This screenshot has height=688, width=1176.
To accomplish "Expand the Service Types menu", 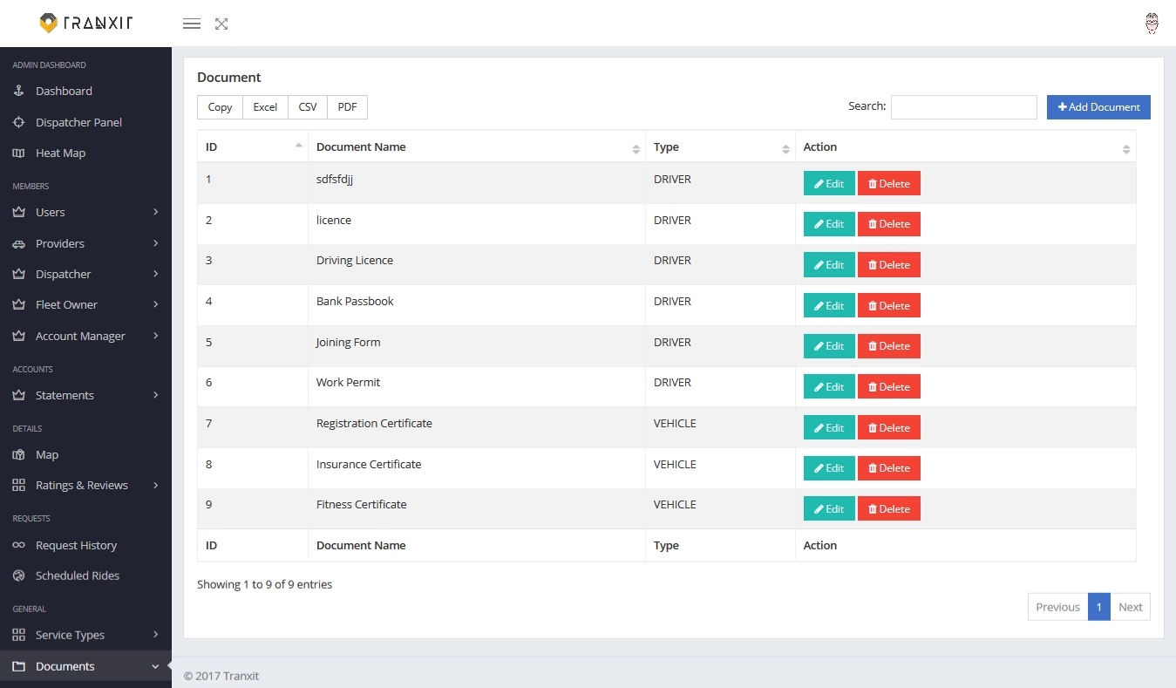I will [70, 635].
